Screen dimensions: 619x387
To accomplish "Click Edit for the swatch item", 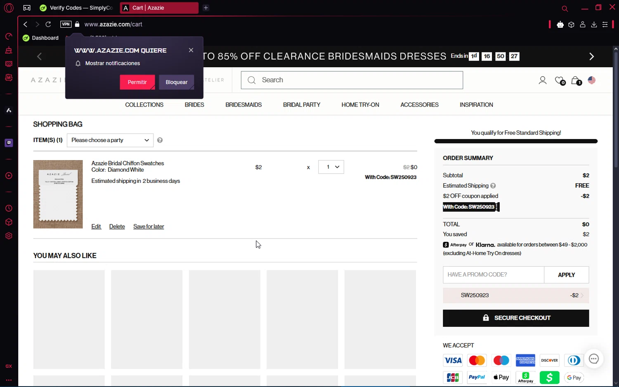I will click(96, 227).
